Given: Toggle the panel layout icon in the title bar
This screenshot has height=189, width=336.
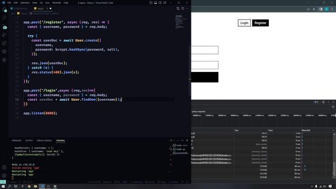Looking at the screenshot, I should pos(155,3).
